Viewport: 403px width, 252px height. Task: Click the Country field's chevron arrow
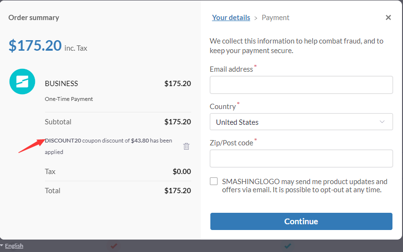point(382,122)
